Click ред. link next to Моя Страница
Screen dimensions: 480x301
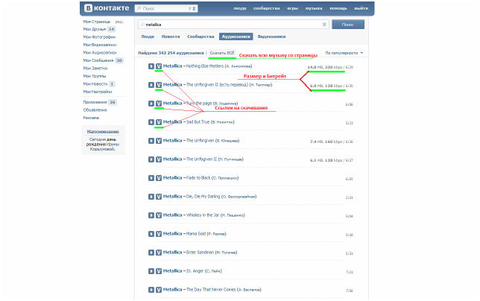click(x=119, y=22)
